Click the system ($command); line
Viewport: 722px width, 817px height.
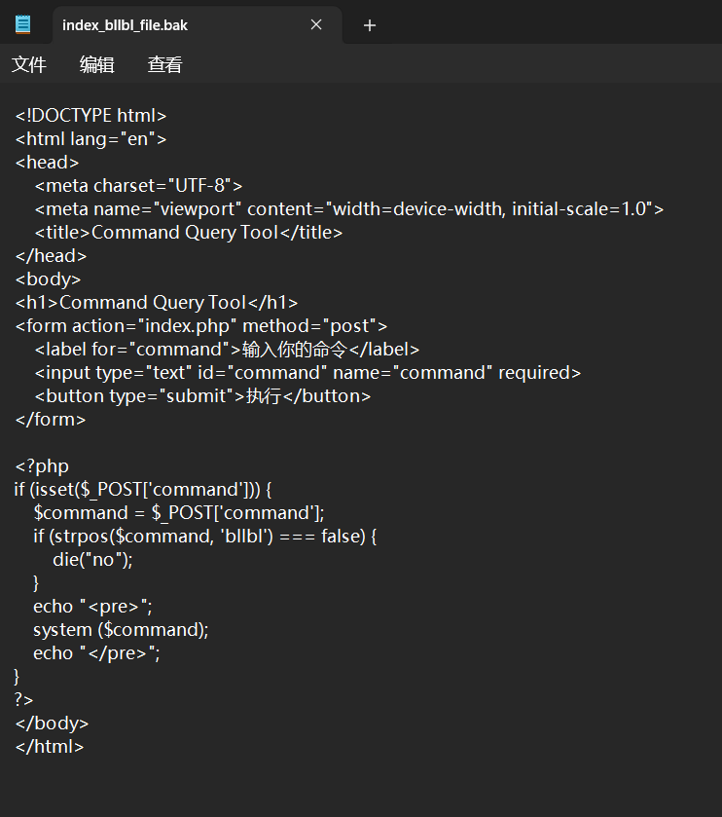(121, 629)
